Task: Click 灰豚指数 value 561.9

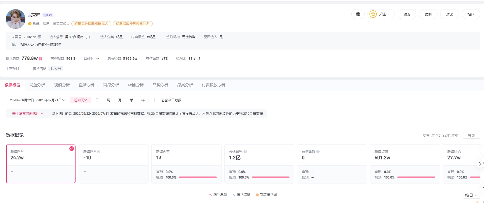Action: coord(71,58)
